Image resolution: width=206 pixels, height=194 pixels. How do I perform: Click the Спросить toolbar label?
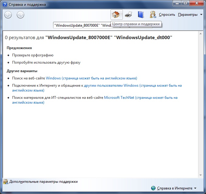[x=167, y=15]
